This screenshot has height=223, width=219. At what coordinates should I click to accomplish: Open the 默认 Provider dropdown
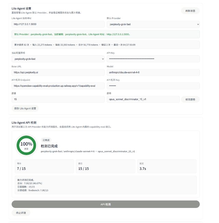point(153,24)
